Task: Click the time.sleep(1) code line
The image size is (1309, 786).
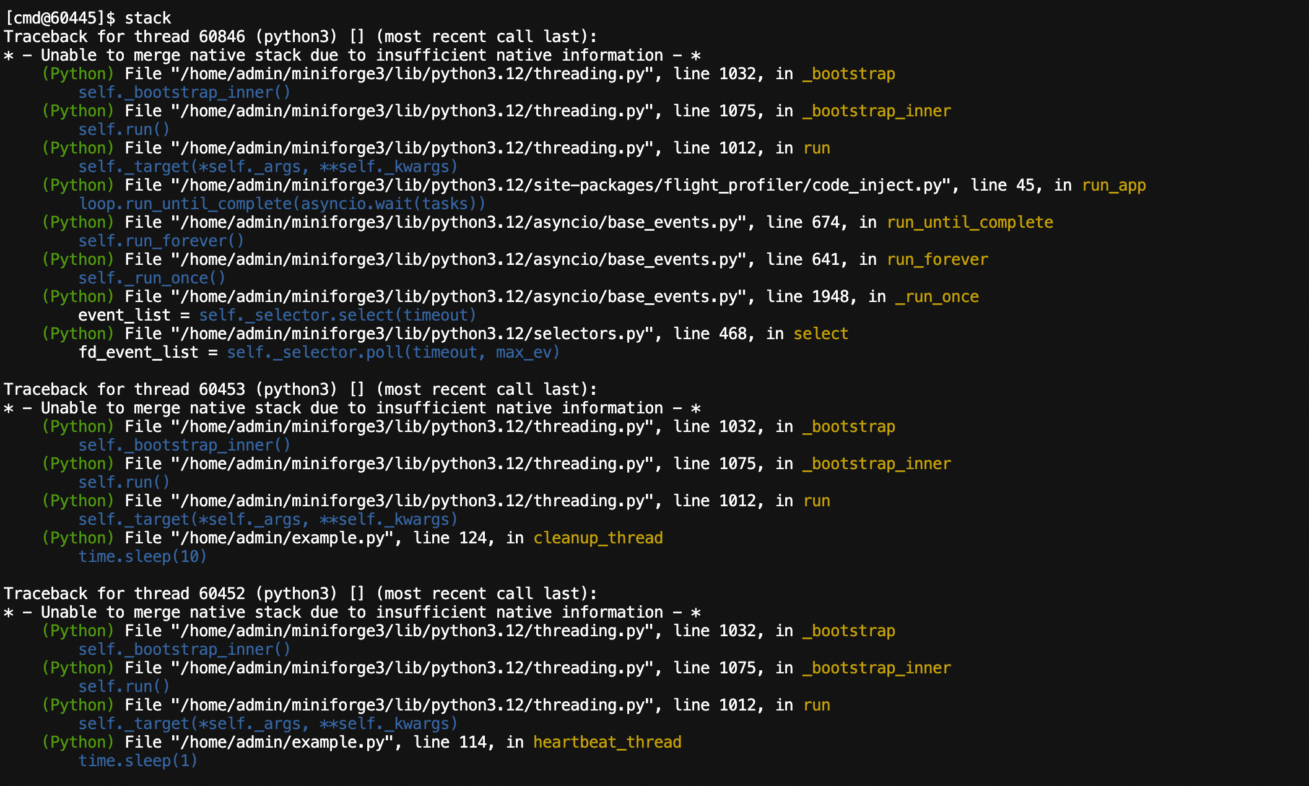Action: tap(137, 761)
